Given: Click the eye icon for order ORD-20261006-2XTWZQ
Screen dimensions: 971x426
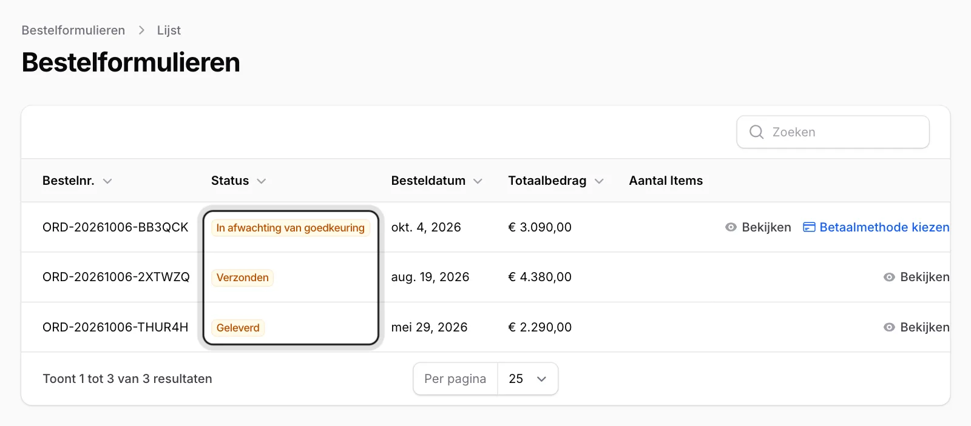Looking at the screenshot, I should (889, 277).
